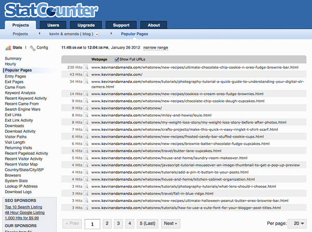Open Search Engine Wars in sidebar
Viewport: 312px width, 232px height.
coord(22,109)
